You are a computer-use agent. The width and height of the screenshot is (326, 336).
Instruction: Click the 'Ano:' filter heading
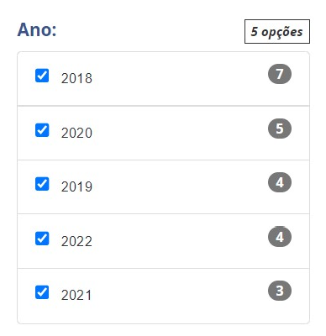click(37, 29)
